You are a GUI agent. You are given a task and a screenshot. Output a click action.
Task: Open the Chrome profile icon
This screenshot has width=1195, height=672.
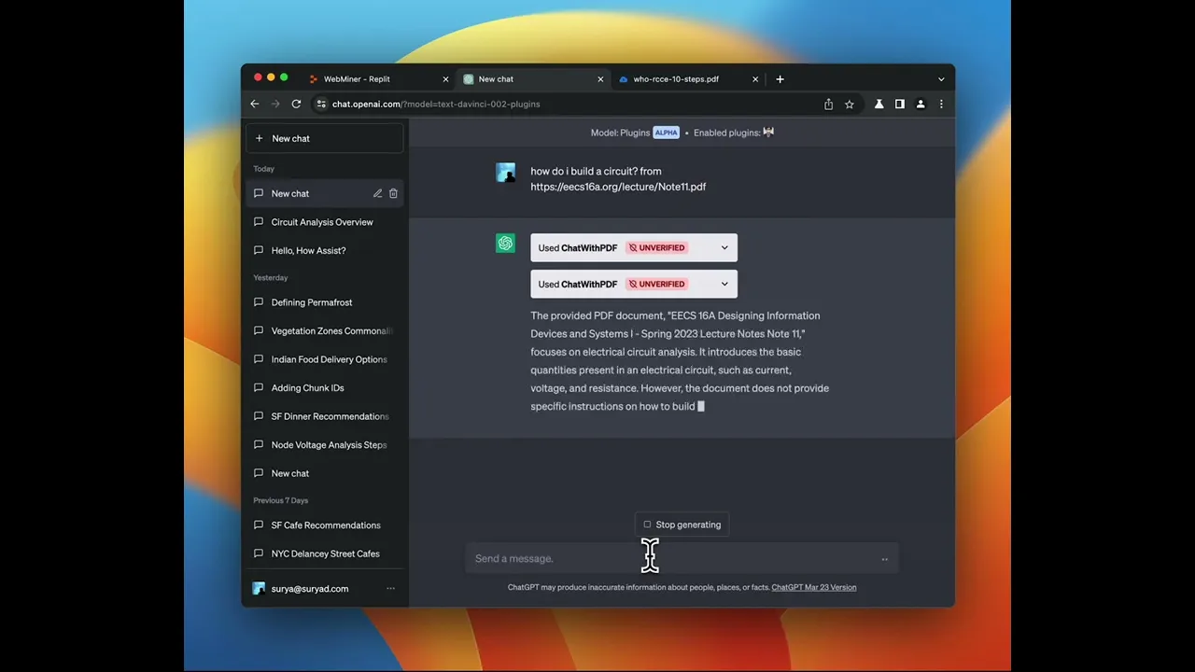(921, 105)
